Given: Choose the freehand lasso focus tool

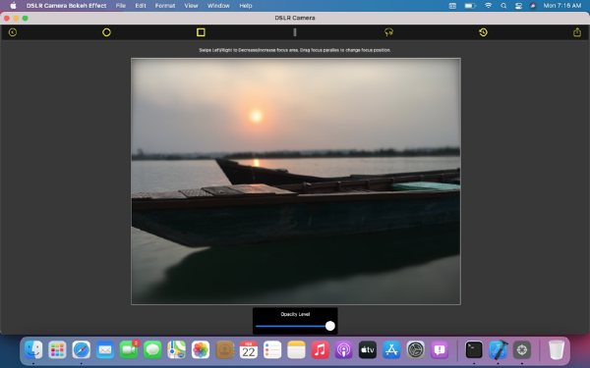Looking at the screenshot, I should click(388, 32).
